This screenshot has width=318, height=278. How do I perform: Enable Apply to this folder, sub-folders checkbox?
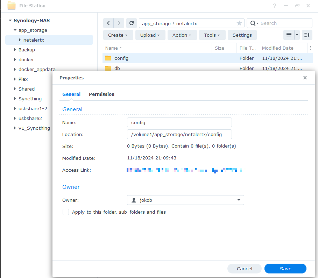pyautogui.click(x=66, y=212)
